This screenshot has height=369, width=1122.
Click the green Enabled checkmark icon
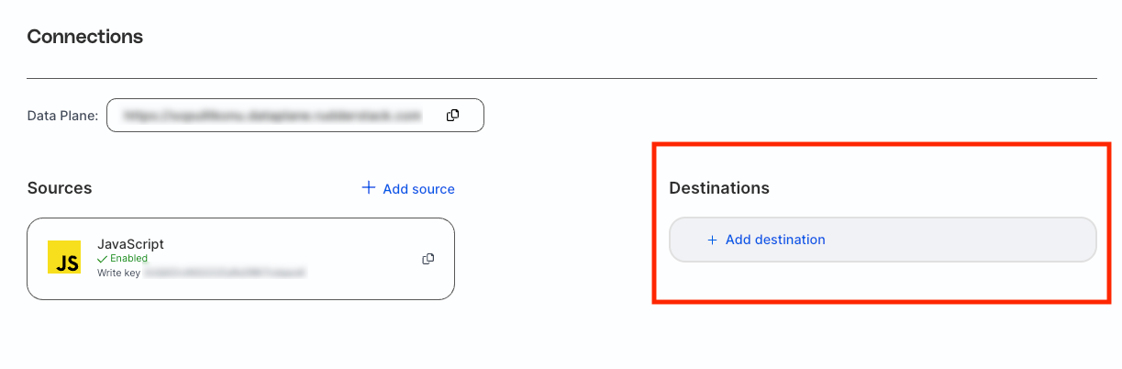coord(102,260)
